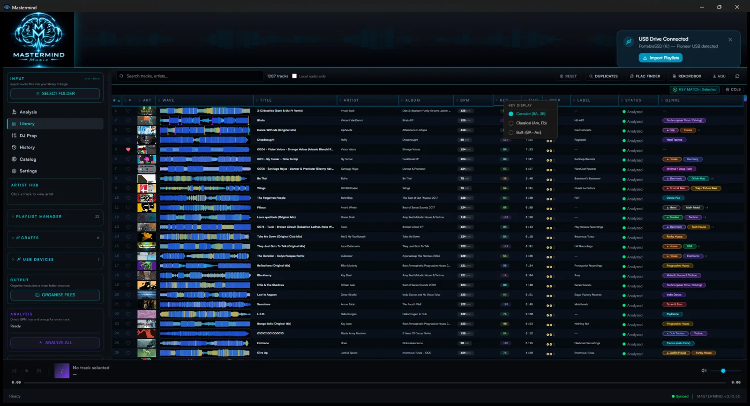Expand the Crates panel
This screenshot has width=750, height=406.
coord(55,238)
